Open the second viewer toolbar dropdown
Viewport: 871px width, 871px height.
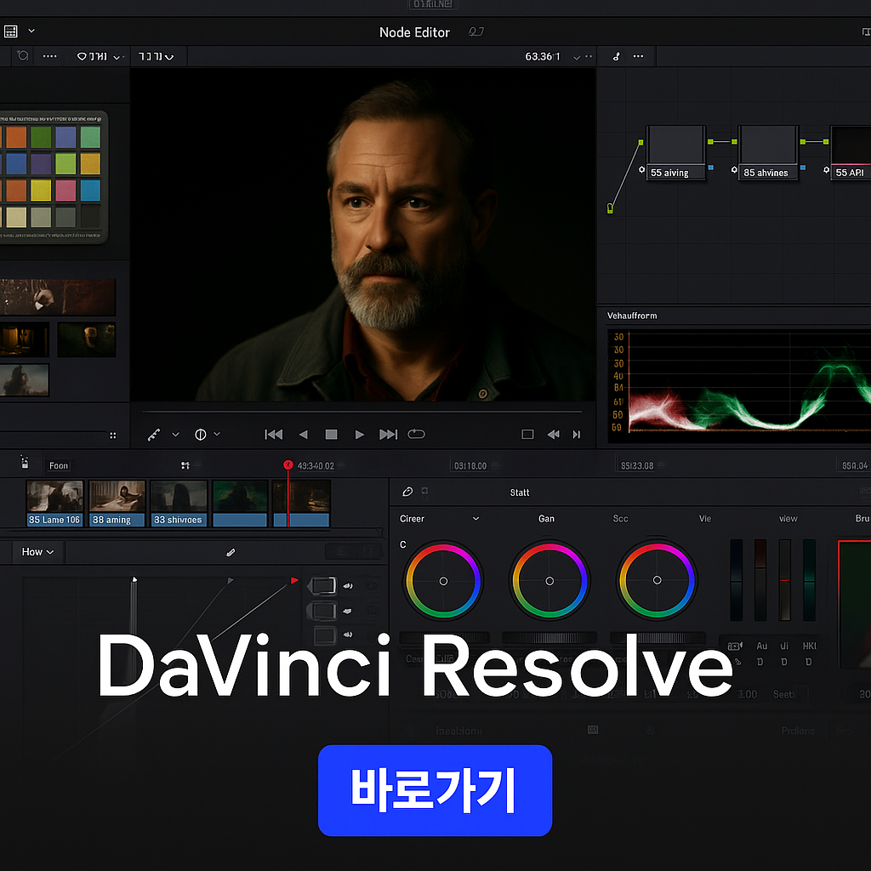pos(157,57)
